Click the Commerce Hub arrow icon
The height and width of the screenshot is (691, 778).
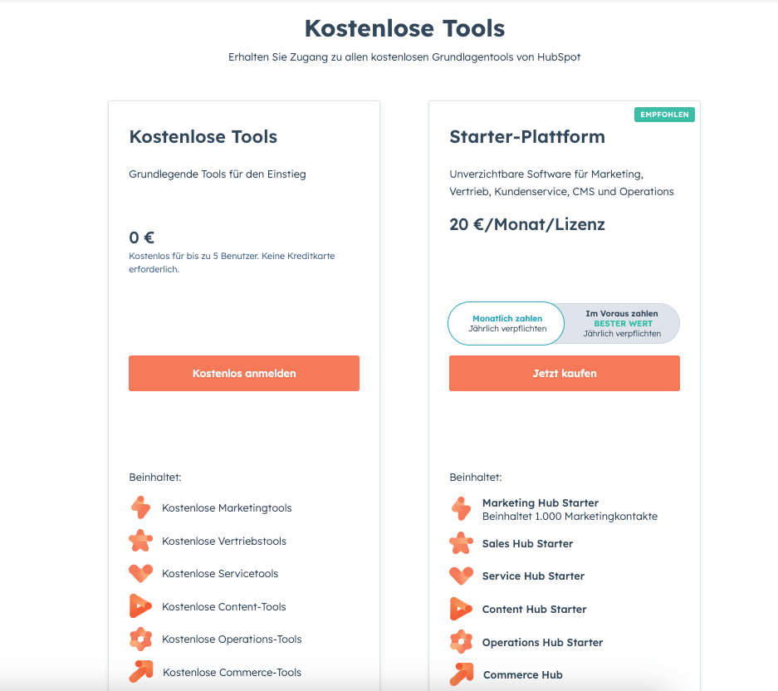(x=462, y=674)
